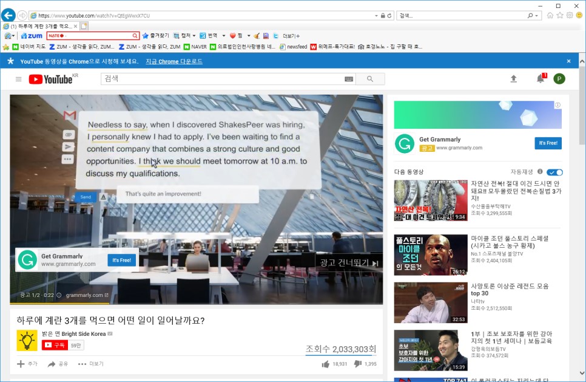The image size is (586, 382).
Task: Click the heart 찜 toolbar item
Action: click(x=236, y=36)
